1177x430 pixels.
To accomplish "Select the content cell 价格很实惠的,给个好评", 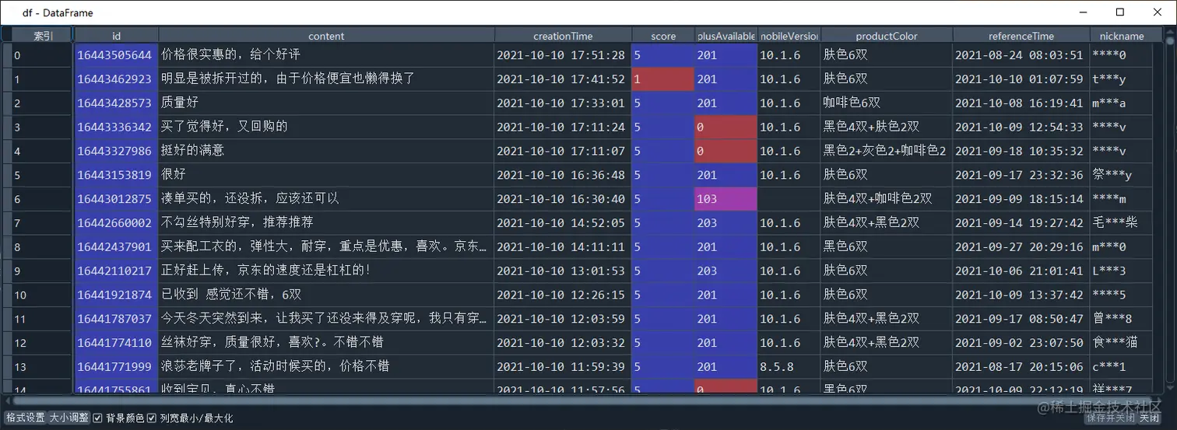I will (x=326, y=55).
